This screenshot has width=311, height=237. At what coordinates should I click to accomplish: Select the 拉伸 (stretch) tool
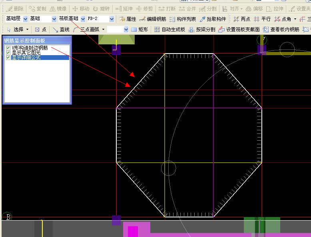tap(275, 9)
